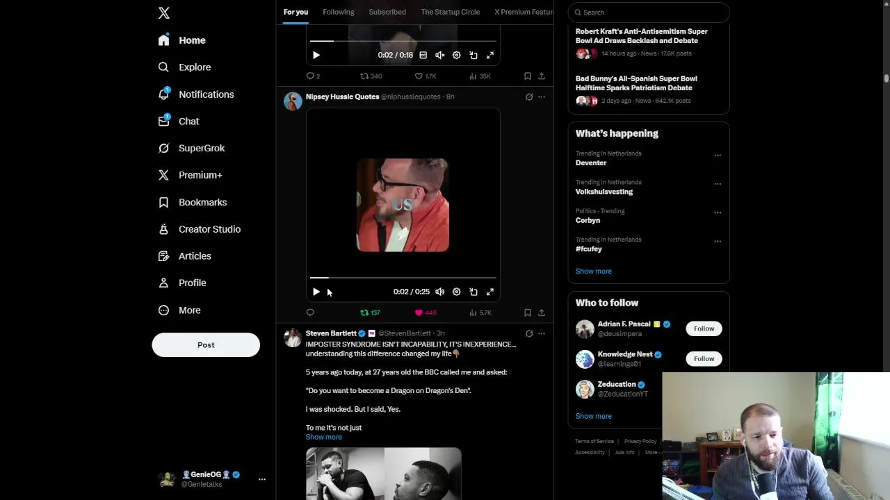The image size is (890, 500).
Task: Open Steven Bartlett's profile name
Action: coord(331,333)
